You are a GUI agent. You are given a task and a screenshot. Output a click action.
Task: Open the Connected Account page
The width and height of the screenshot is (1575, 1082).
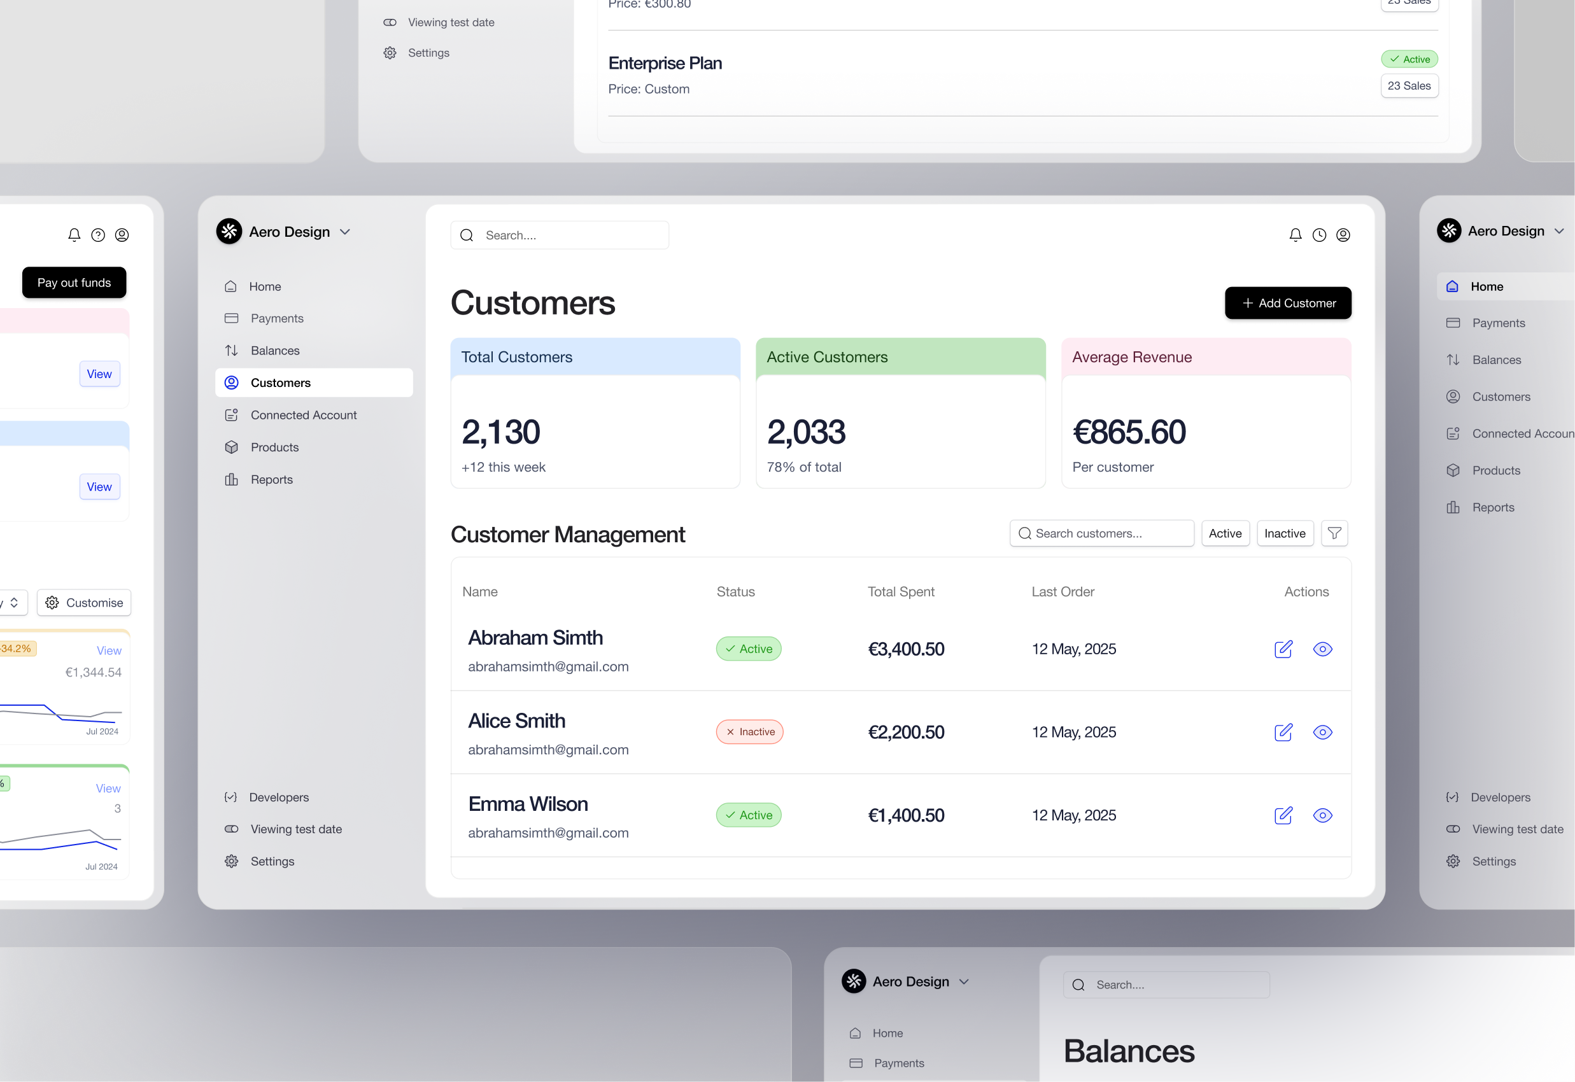tap(303, 415)
